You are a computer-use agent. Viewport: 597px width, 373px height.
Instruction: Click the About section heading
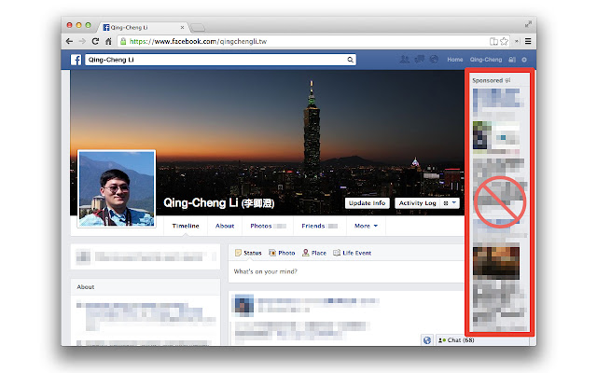click(86, 286)
